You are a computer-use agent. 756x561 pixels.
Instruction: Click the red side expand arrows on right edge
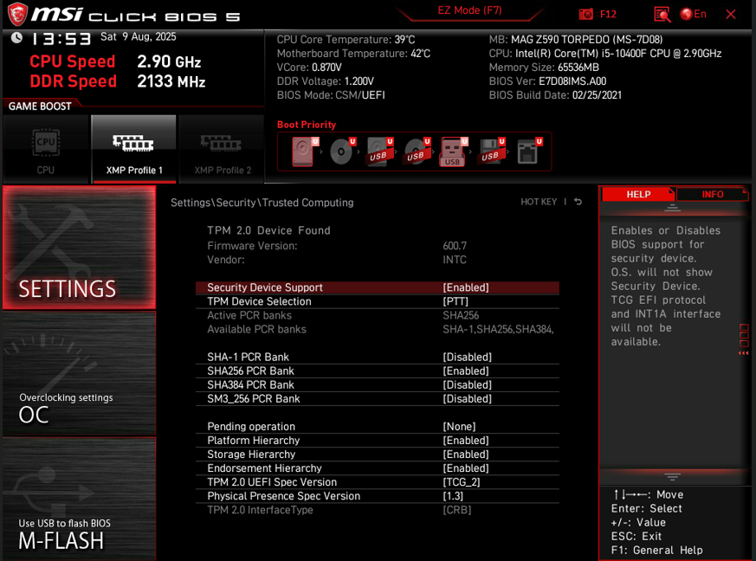[744, 353]
